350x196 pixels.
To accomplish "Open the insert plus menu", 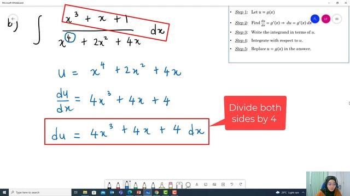I will tap(223, 185).
